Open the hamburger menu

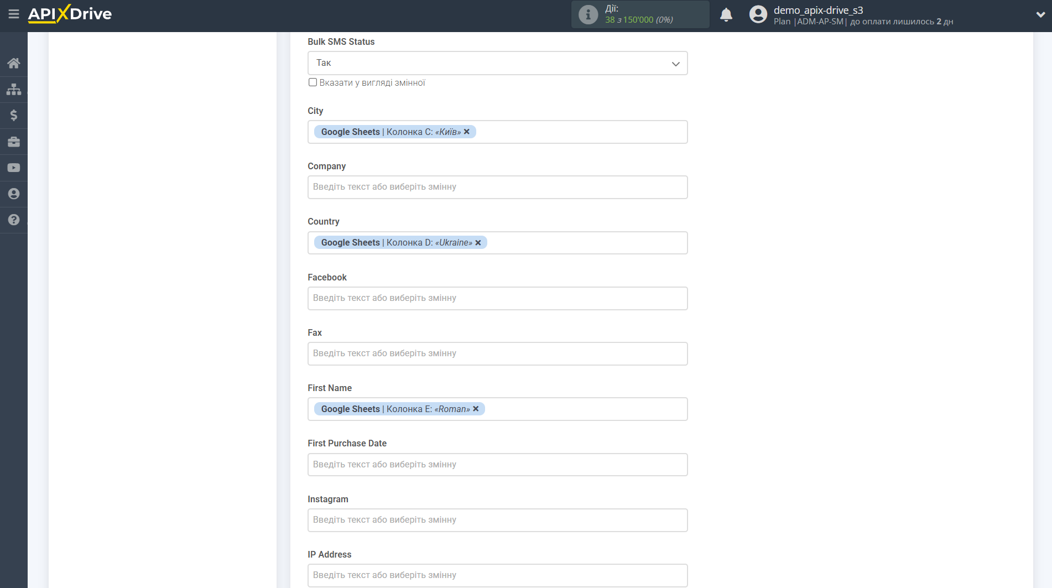[14, 14]
